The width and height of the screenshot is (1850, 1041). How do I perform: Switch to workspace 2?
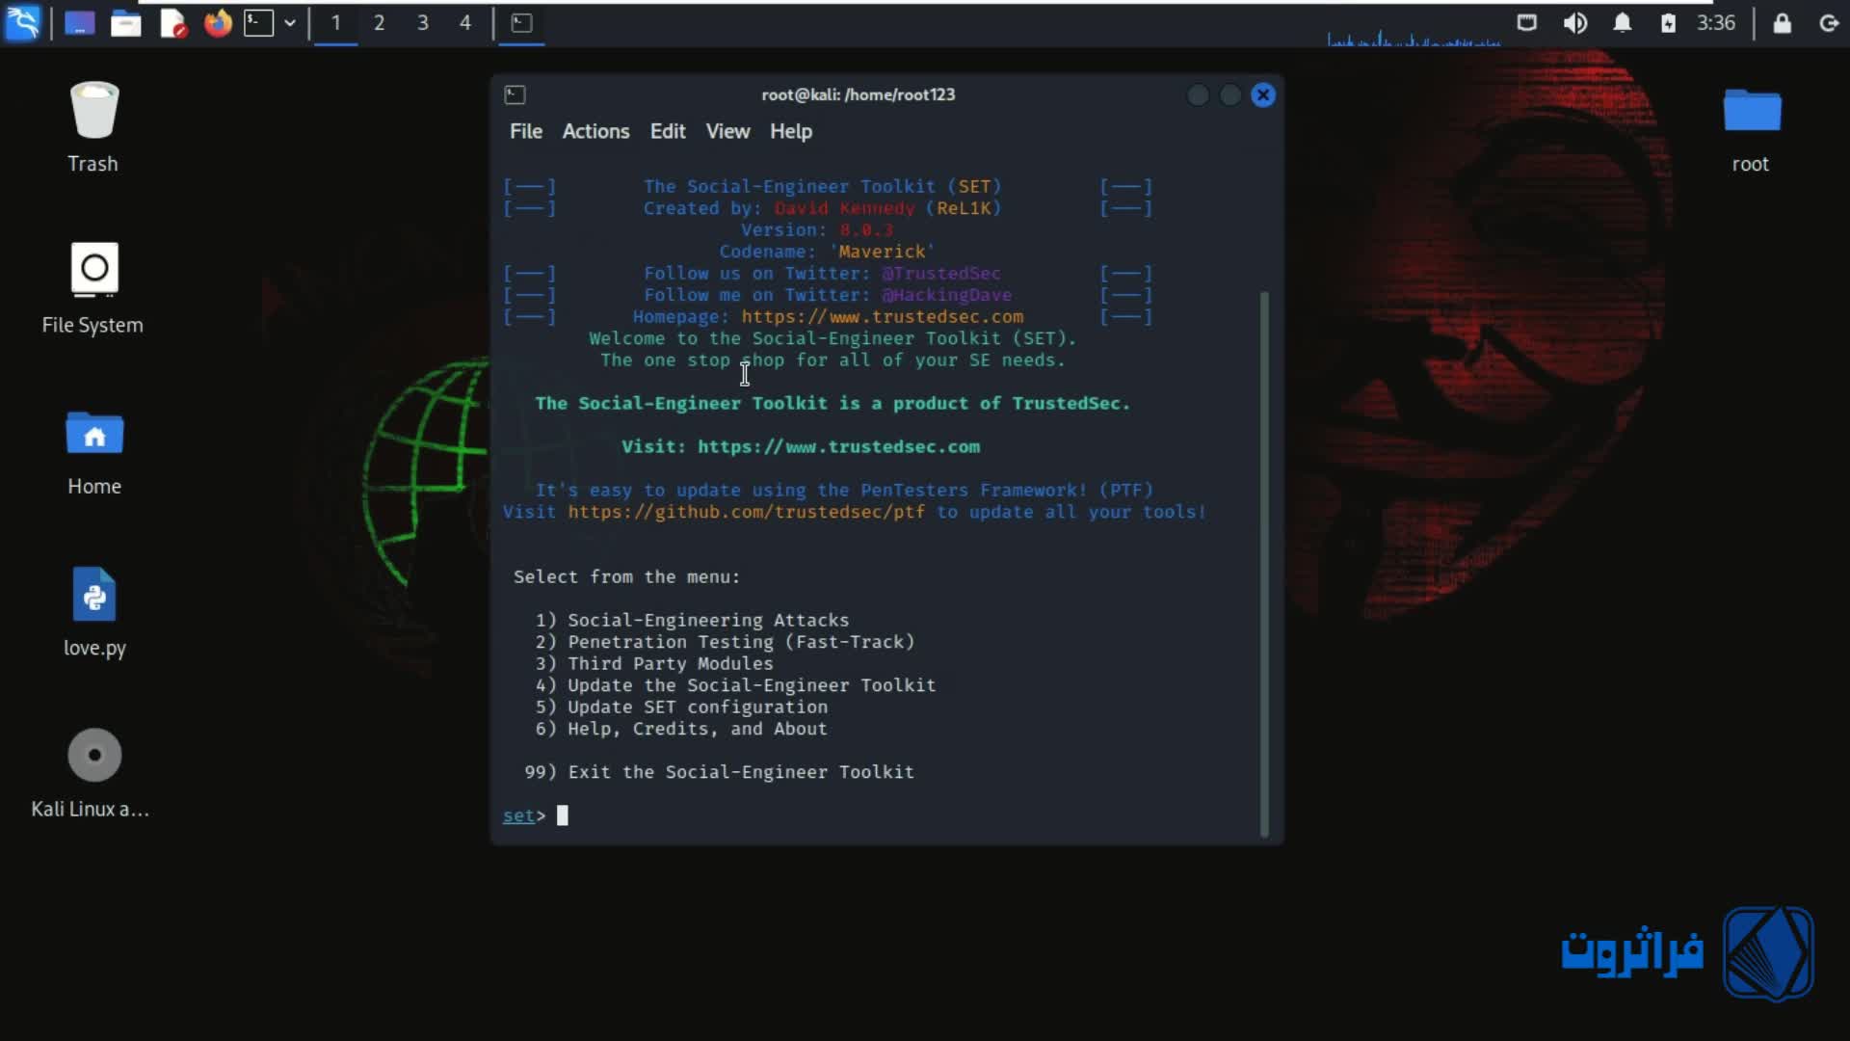coord(379,22)
